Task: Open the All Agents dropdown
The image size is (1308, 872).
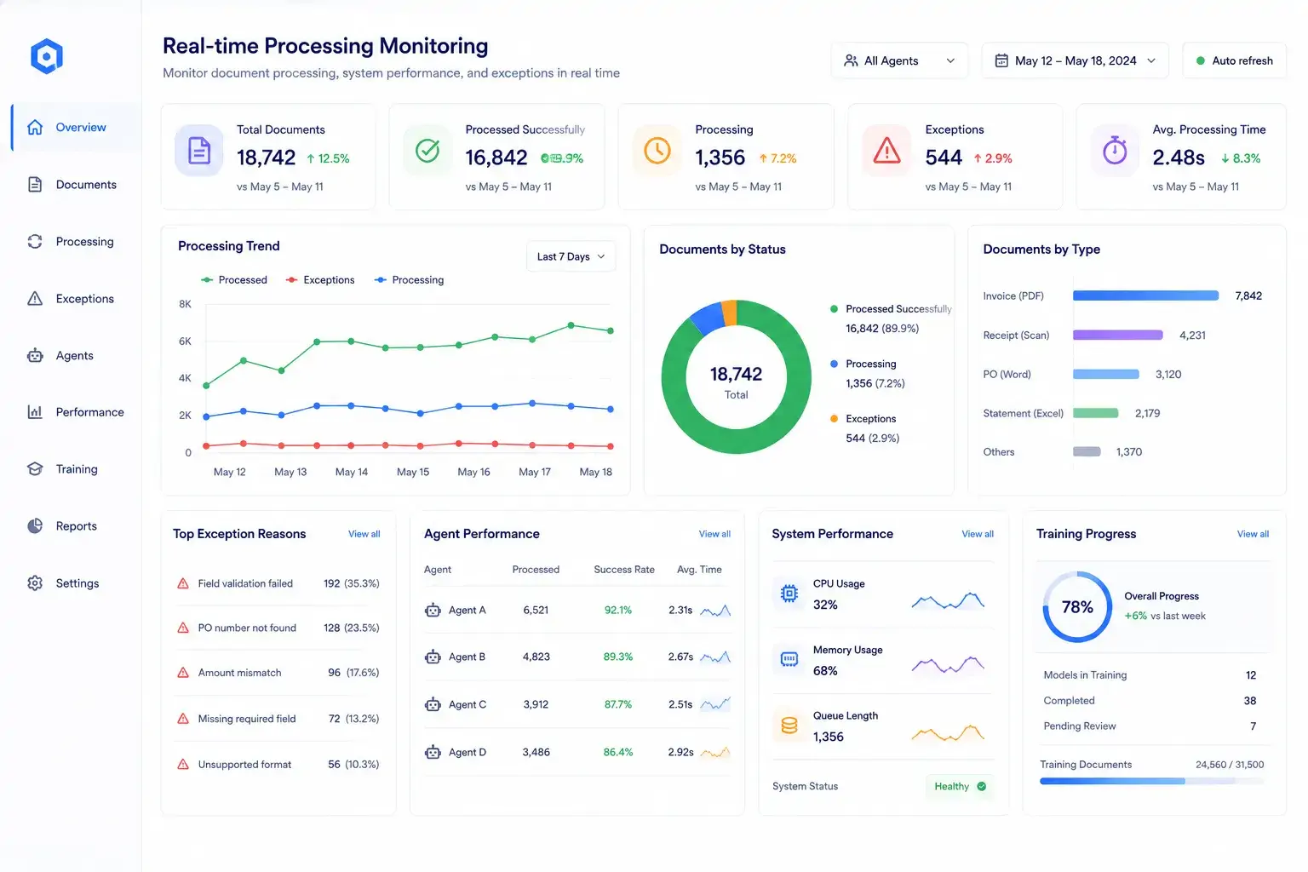Action: click(x=899, y=60)
